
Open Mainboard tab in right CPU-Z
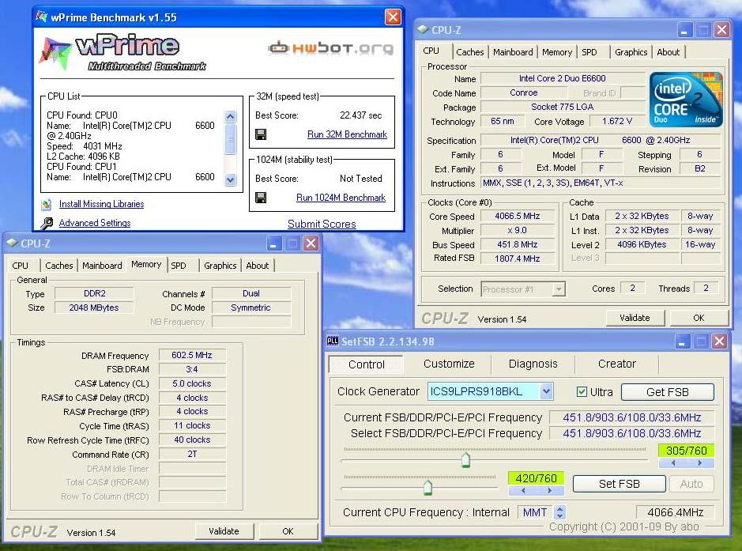[513, 52]
